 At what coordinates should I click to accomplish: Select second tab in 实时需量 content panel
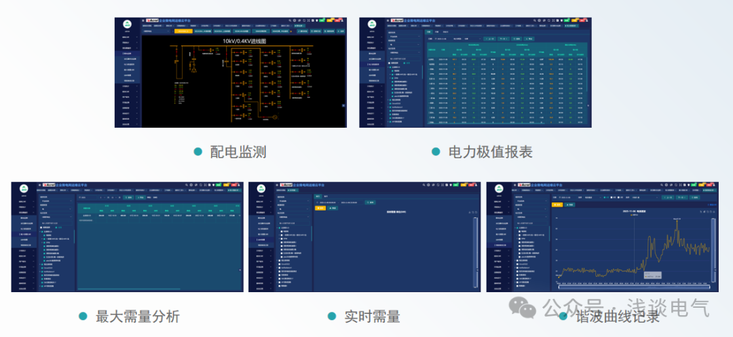(326, 196)
